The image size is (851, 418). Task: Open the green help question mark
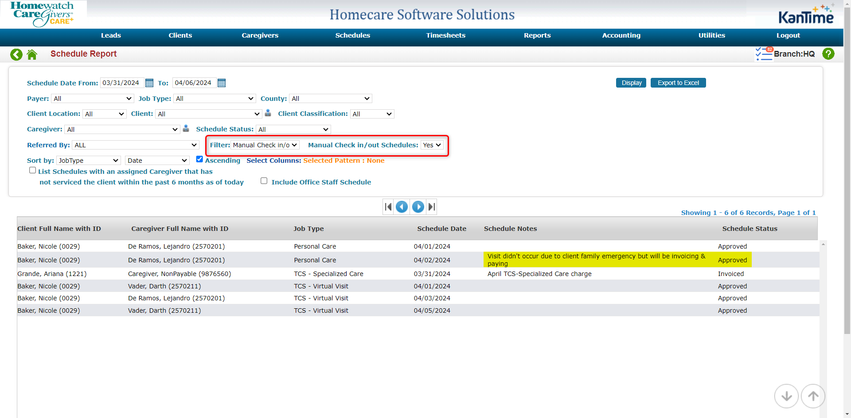click(828, 54)
